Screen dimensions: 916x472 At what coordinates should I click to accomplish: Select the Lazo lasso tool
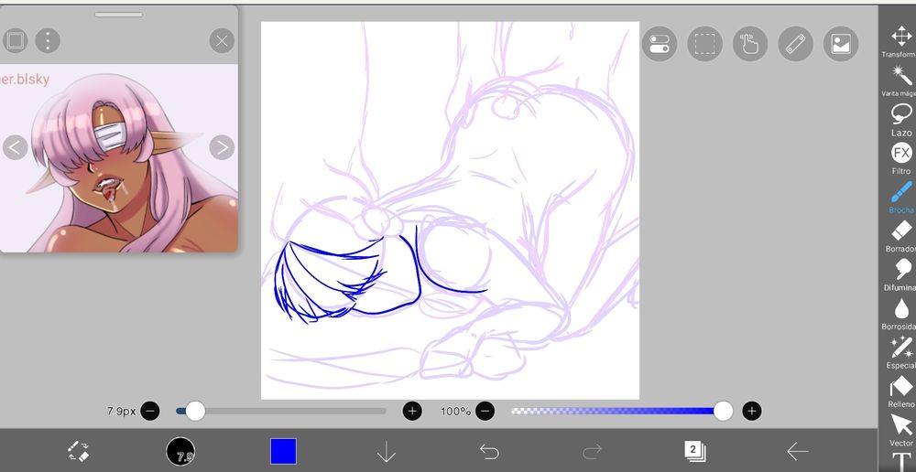pyautogui.click(x=900, y=119)
